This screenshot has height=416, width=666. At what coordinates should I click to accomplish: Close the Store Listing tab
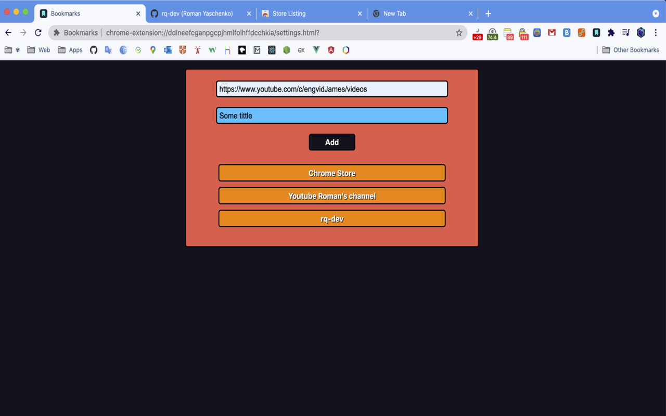click(360, 14)
